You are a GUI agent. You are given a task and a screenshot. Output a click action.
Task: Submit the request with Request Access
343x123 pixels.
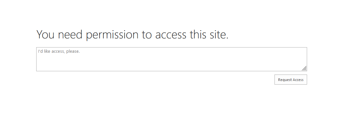(x=290, y=80)
